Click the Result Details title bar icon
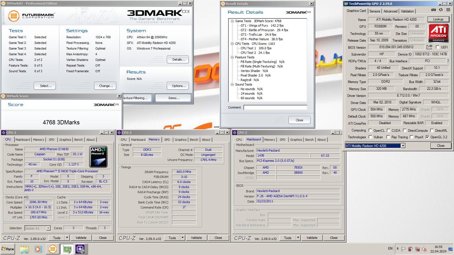This screenshot has width=454, height=255. tap(223, 4)
